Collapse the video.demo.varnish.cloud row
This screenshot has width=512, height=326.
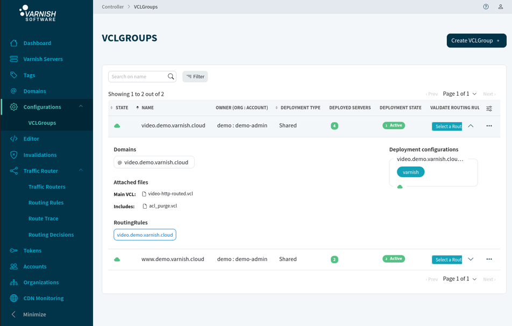pyautogui.click(x=471, y=126)
